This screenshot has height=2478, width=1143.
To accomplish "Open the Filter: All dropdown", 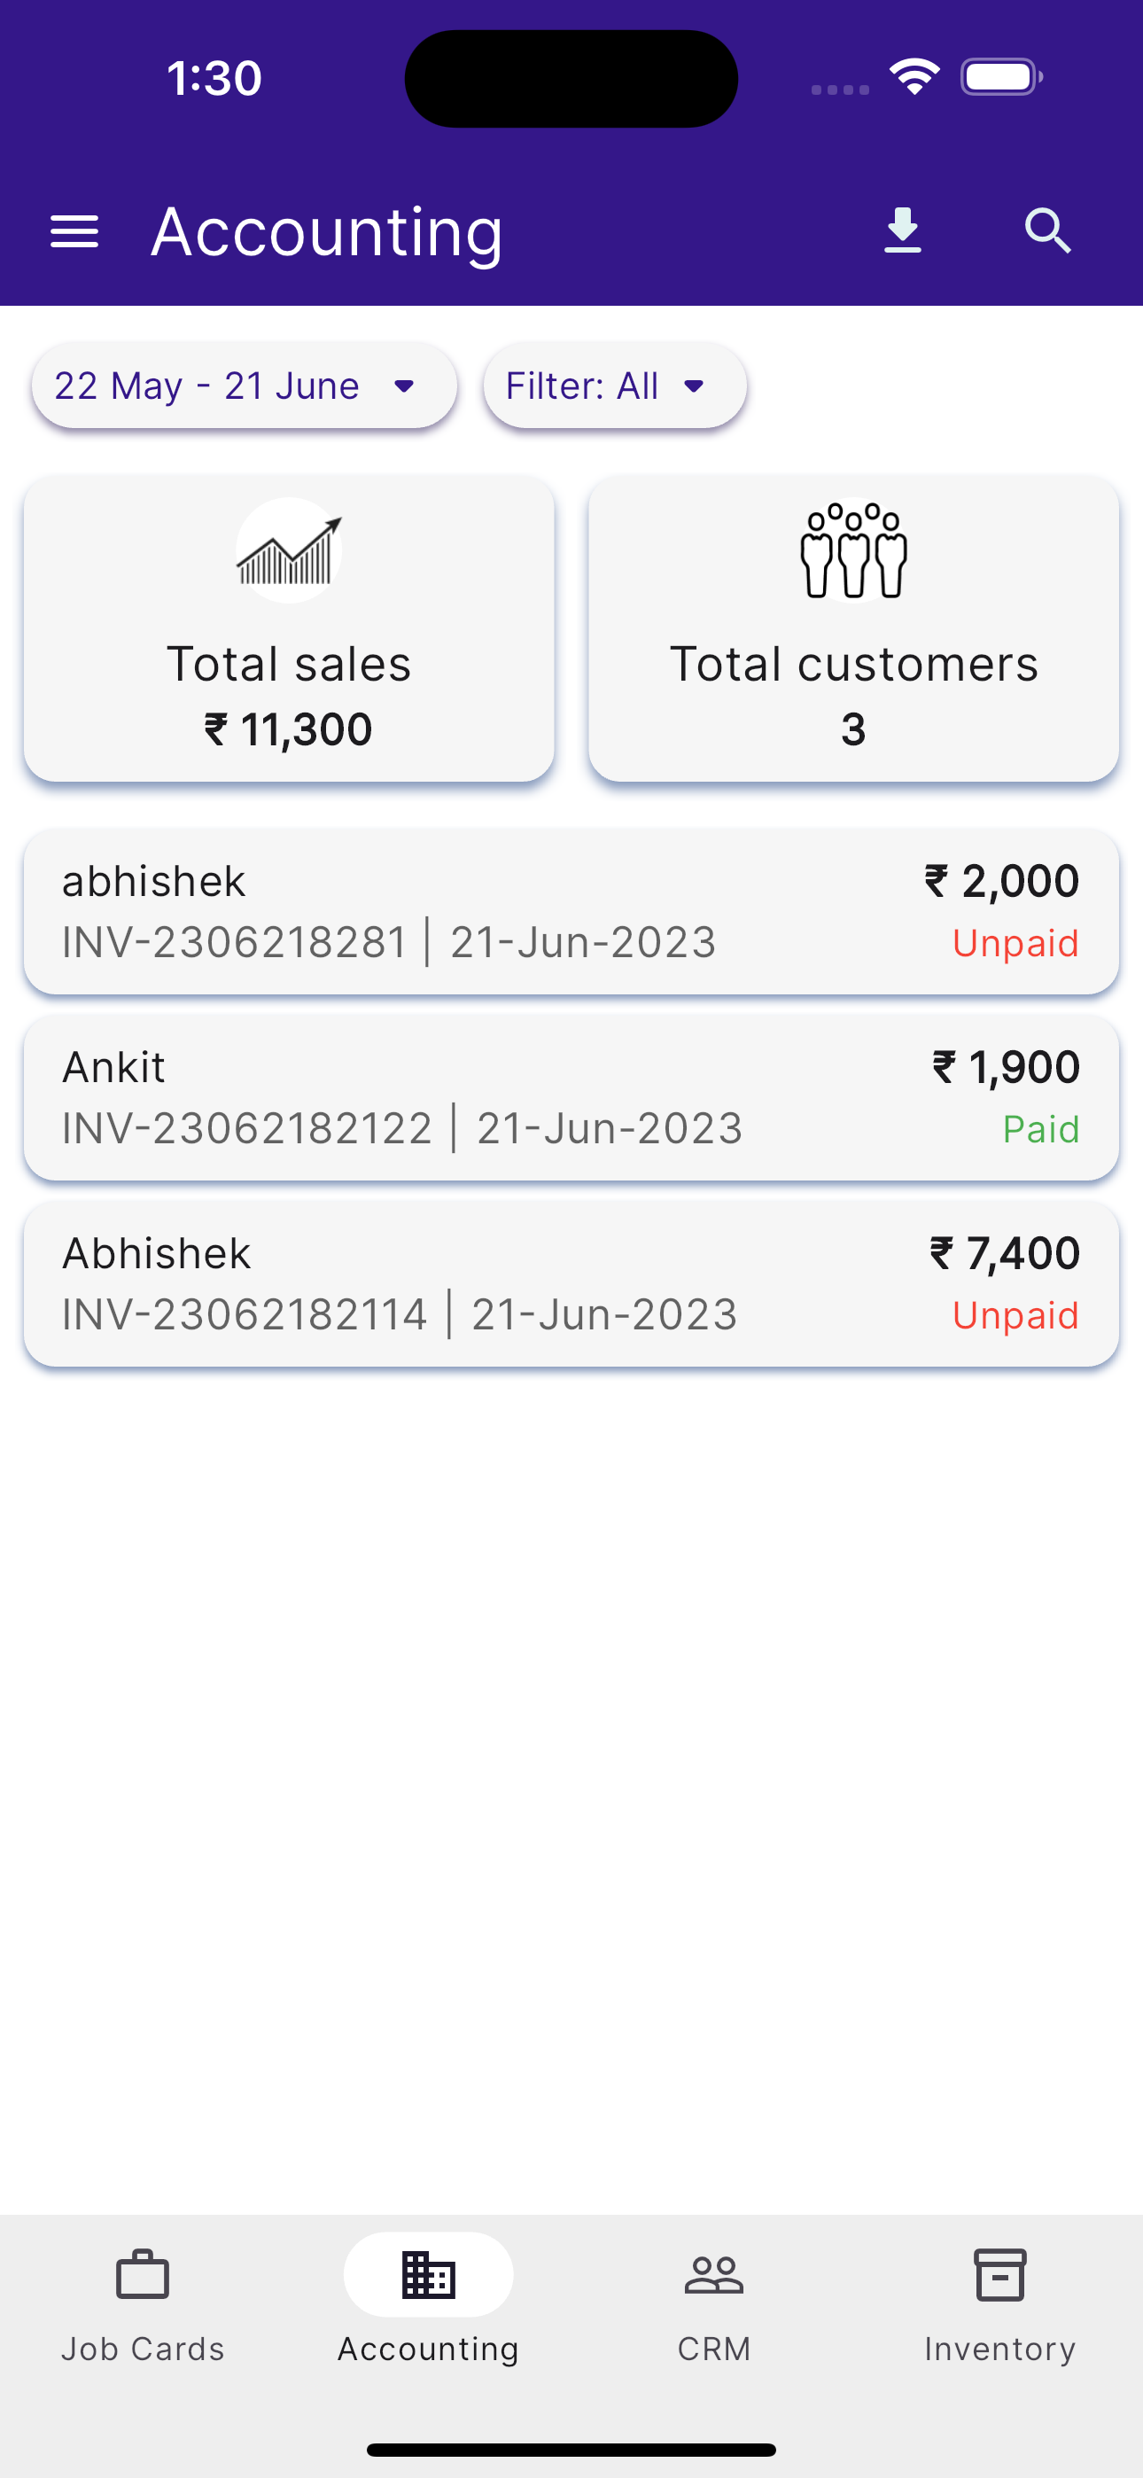I will [614, 386].
